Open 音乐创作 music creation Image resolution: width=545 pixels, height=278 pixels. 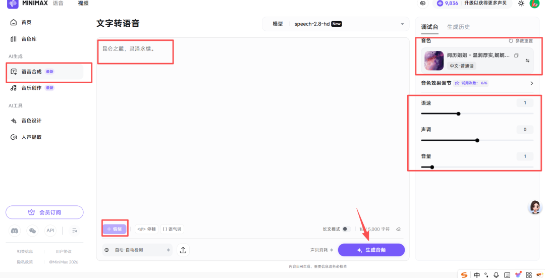coord(32,88)
